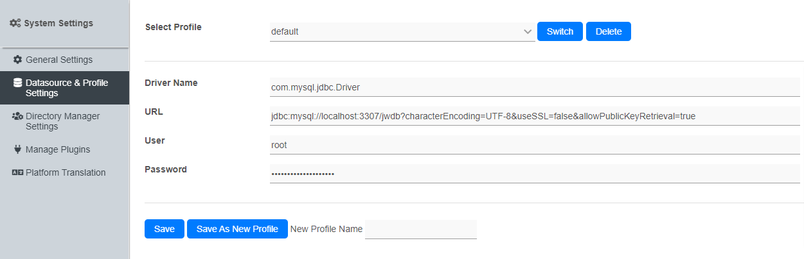Click the General Settings gear icon
Viewport: 804px width, 259px height.
(18, 60)
